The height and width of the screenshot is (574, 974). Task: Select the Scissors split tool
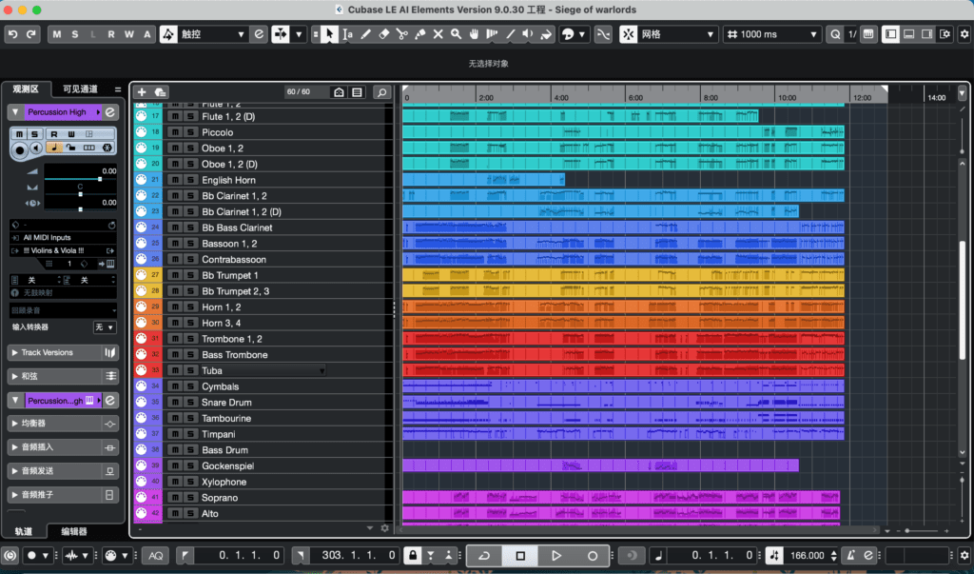[x=402, y=34]
